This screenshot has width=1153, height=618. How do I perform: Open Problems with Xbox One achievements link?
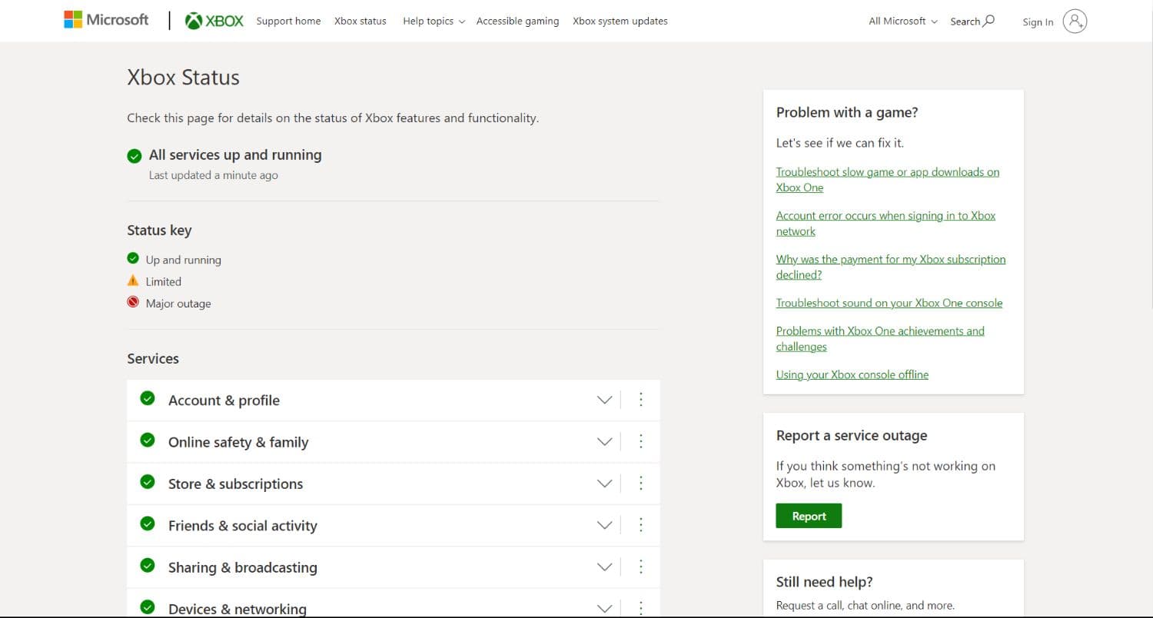(880, 339)
